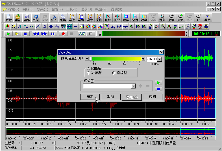
Task: Expand the 樣式 preset dropdown list
Action: 133,86
